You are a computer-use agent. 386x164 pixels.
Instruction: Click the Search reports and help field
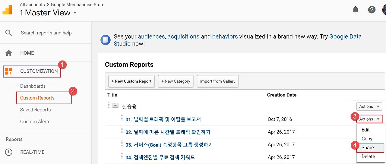tap(46, 33)
